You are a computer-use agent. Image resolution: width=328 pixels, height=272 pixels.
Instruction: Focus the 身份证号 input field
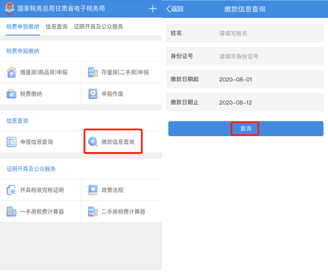pyautogui.click(x=245, y=56)
